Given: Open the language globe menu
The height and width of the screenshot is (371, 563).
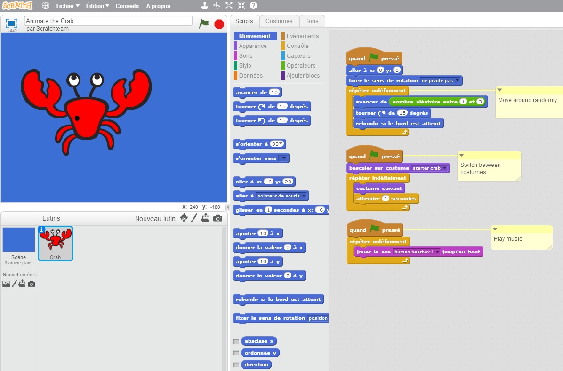Looking at the screenshot, I should (x=46, y=6).
